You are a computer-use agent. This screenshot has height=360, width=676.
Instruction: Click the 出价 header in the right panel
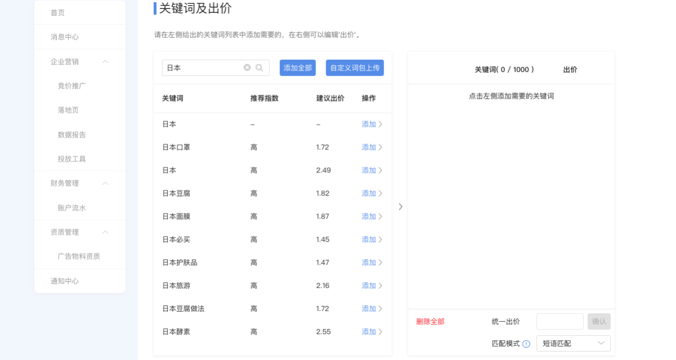[570, 70]
